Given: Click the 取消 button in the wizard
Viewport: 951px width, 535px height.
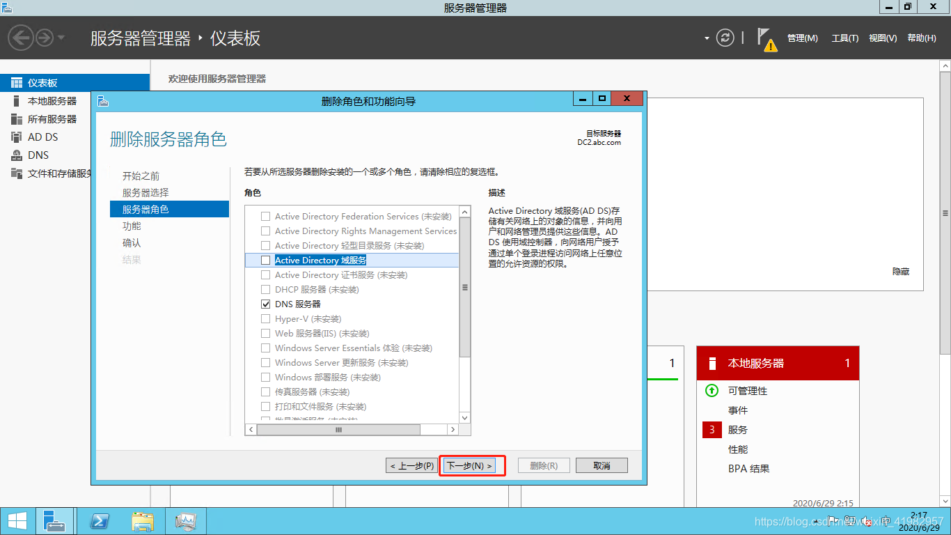Looking at the screenshot, I should point(602,465).
